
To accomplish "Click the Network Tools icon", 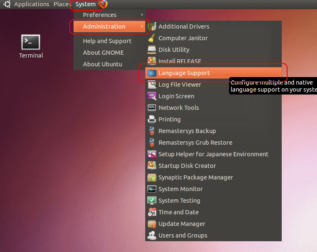I will [151, 108].
